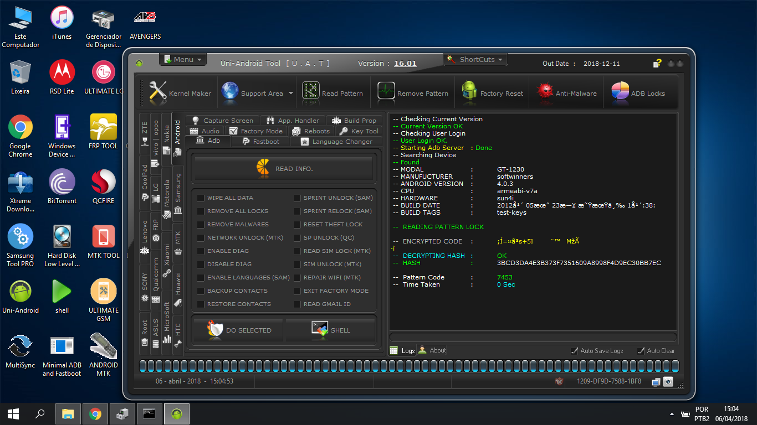
Task: Switch to the Fastboot tab
Action: point(260,142)
